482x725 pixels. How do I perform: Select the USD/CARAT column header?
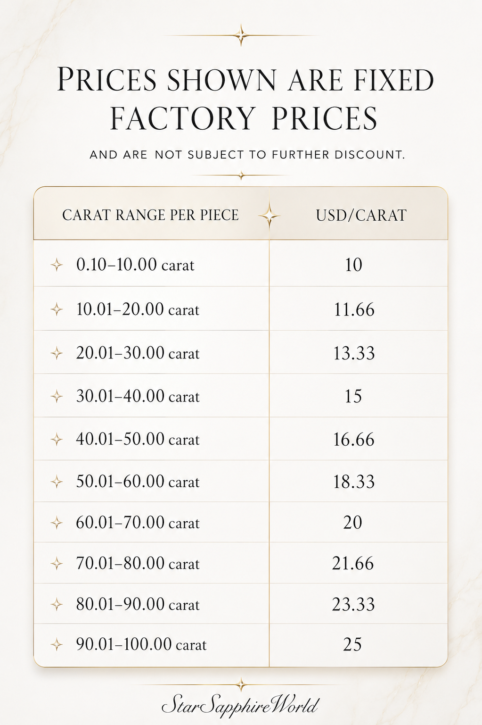coord(361,216)
